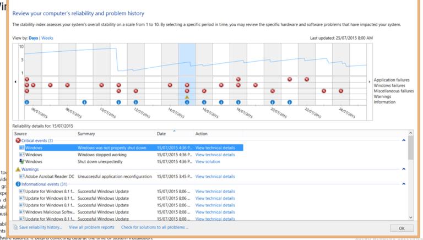The height and width of the screenshot is (240, 423).
Task: Collapse the Critical events group
Action: tap(404, 140)
